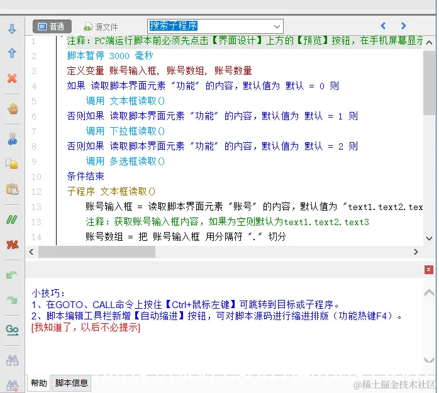
Task: Click the red crossed-out uncomment icon
Action: coord(13,245)
